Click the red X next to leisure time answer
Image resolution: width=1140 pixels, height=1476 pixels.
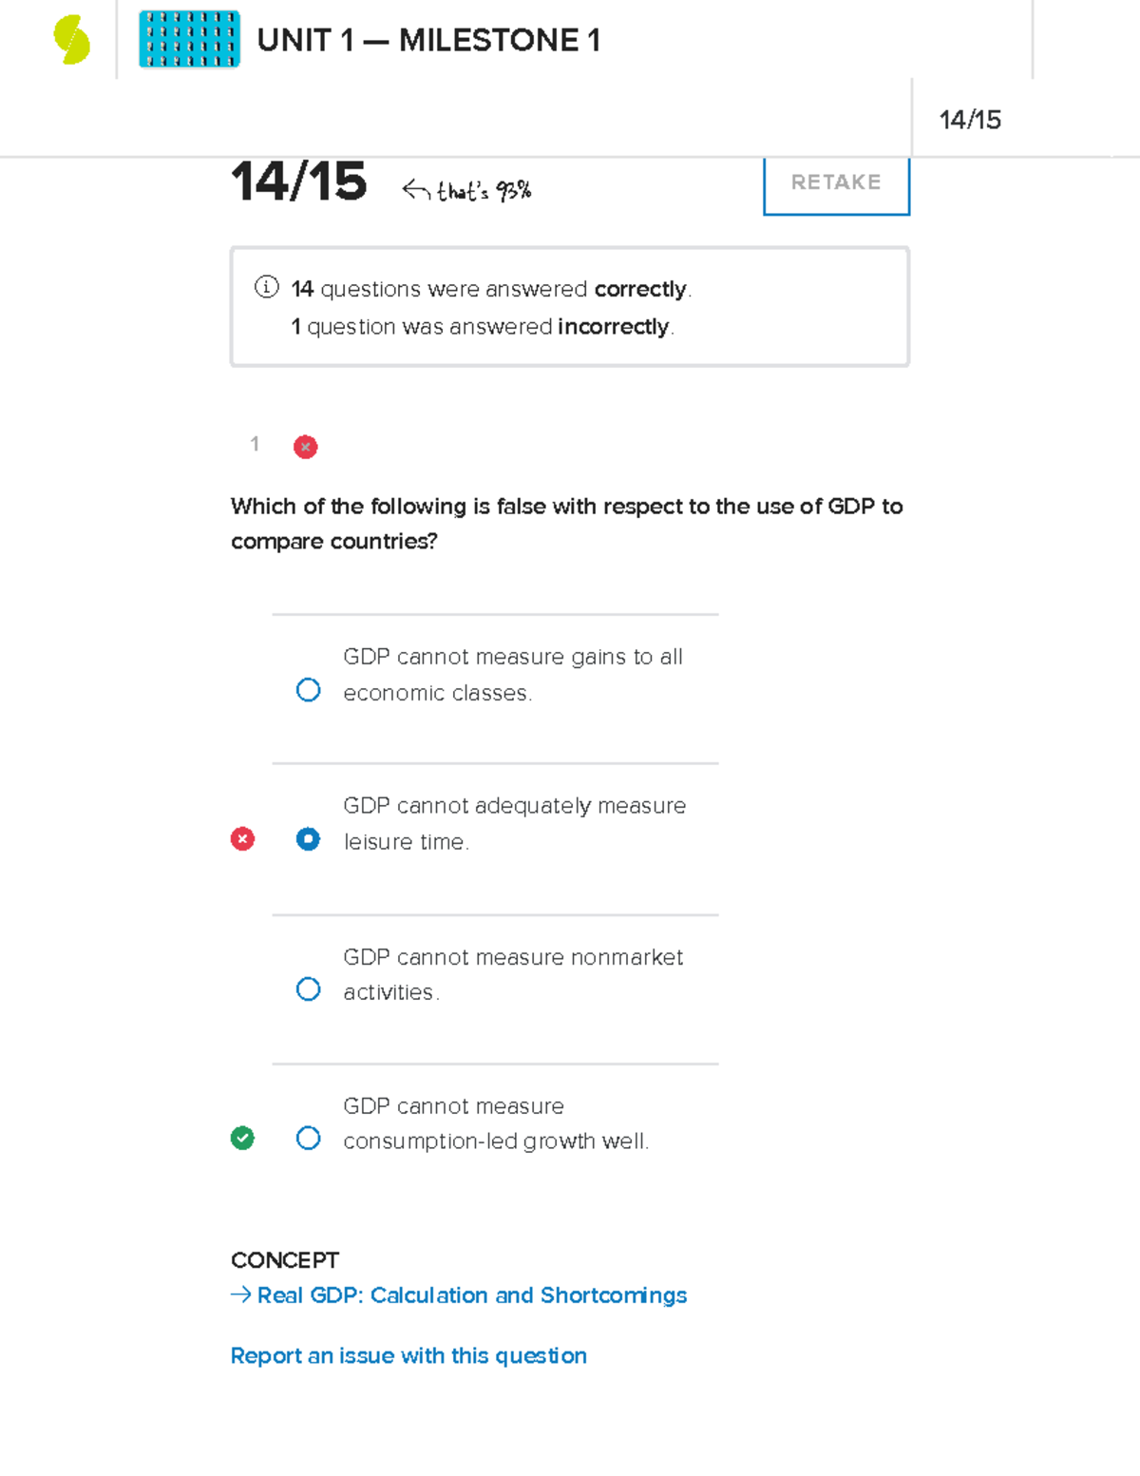click(242, 839)
